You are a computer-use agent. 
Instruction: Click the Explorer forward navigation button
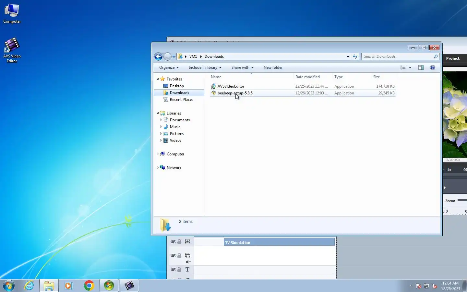pos(167,56)
